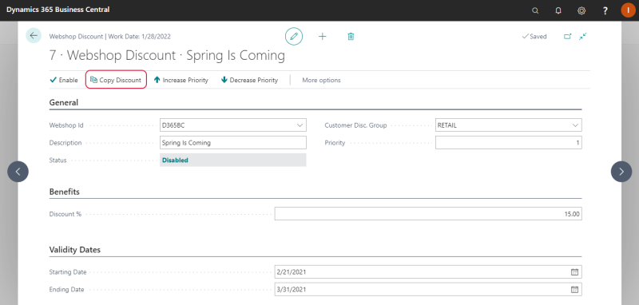Click the back arrow icon
Image resolution: width=639 pixels, height=305 pixels.
[x=34, y=35]
